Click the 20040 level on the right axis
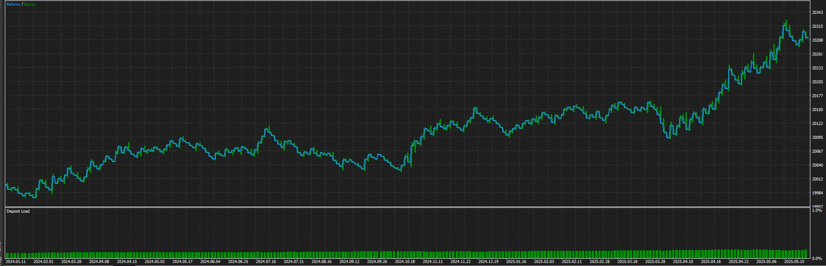This screenshot has width=826, height=266. [x=817, y=165]
